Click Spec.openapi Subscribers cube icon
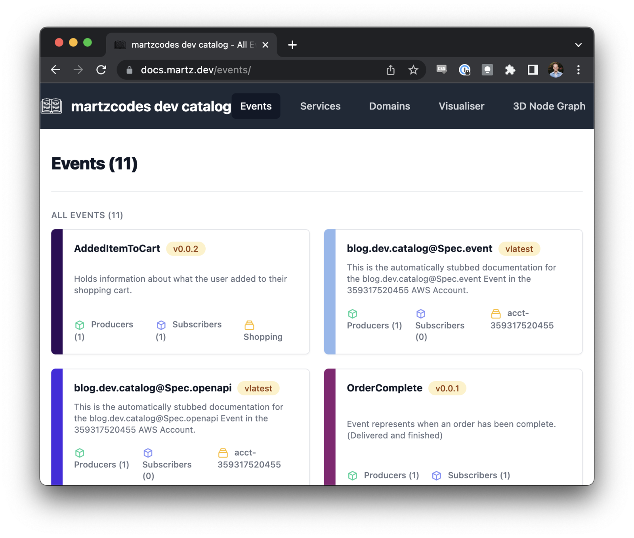The width and height of the screenshot is (634, 538). (x=148, y=453)
